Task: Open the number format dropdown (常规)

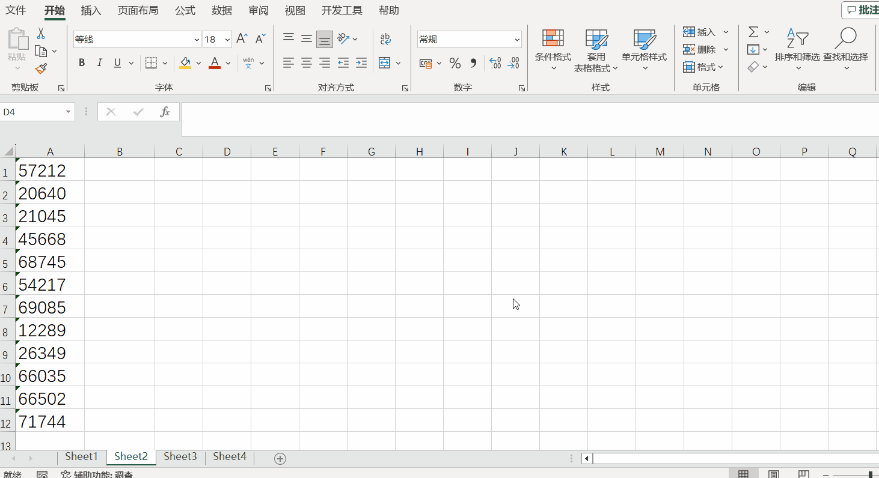Action: coord(517,40)
